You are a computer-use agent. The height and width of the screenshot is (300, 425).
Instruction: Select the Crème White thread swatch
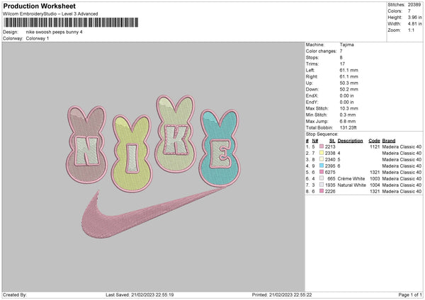[x=320, y=178]
